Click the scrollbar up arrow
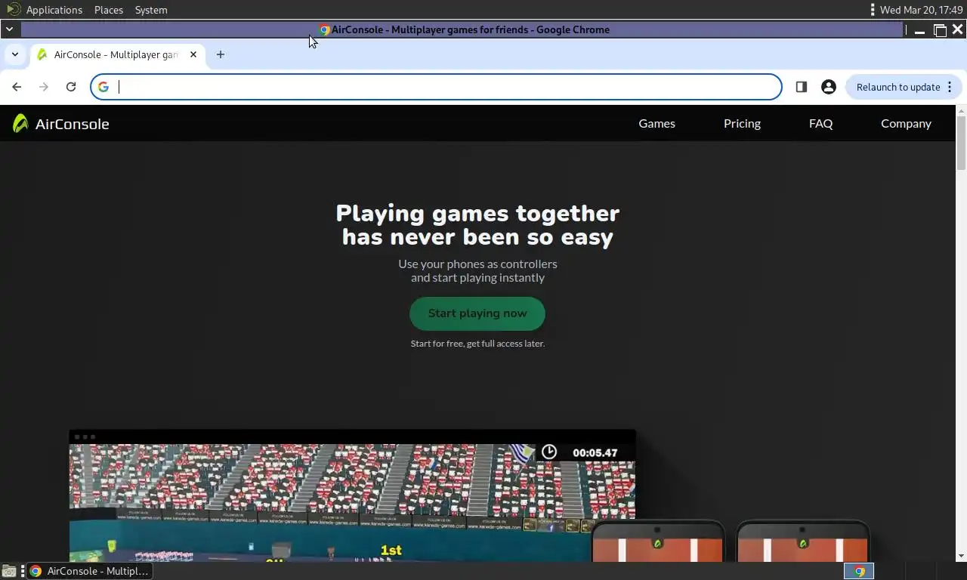 click(x=961, y=111)
